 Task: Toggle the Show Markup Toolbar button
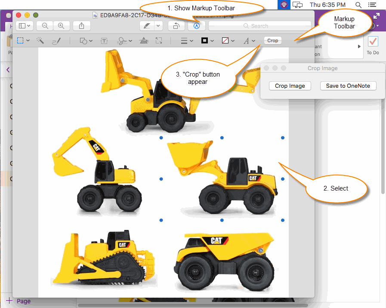point(197,26)
